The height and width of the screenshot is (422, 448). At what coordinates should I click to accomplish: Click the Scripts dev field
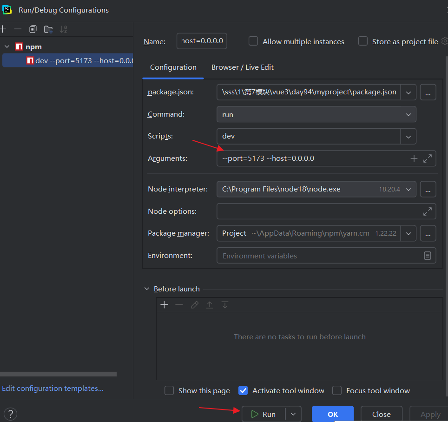pyautogui.click(x=309, y=137)
